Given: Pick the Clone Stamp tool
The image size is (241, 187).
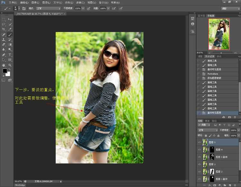Looking at the screenshot, I should pyautogui.click(x=4, y=39).
